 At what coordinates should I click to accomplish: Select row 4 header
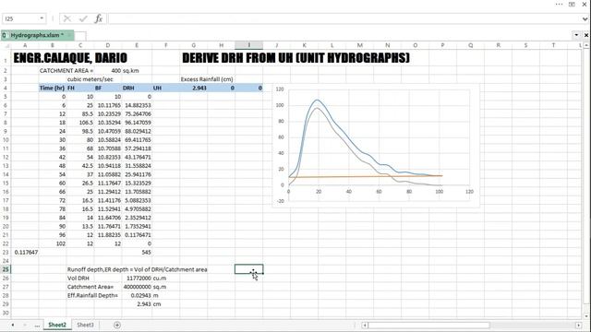[6, 88]
